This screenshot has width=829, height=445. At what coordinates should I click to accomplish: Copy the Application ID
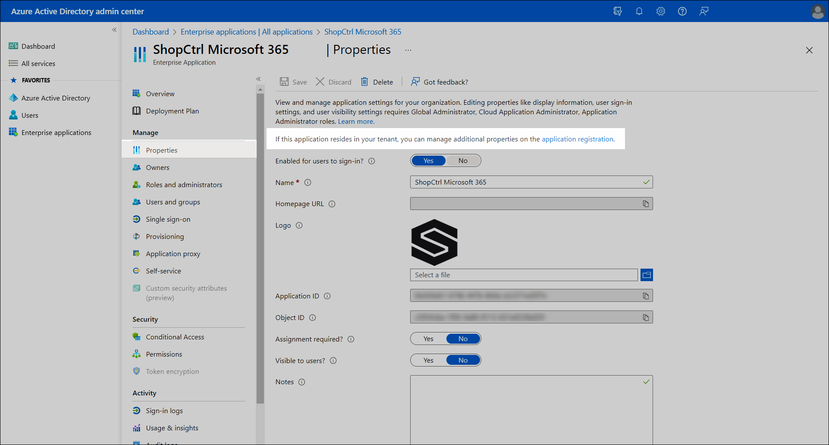coord(646,296)
